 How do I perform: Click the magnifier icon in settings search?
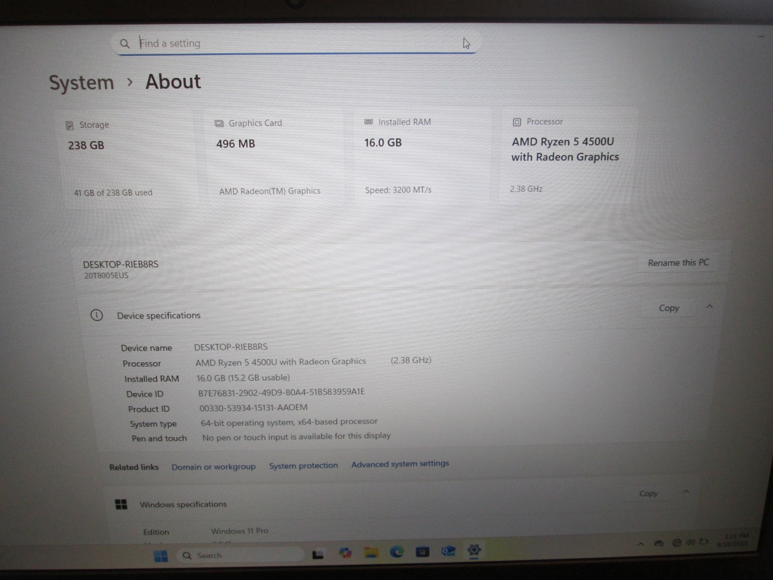(125, 43)
